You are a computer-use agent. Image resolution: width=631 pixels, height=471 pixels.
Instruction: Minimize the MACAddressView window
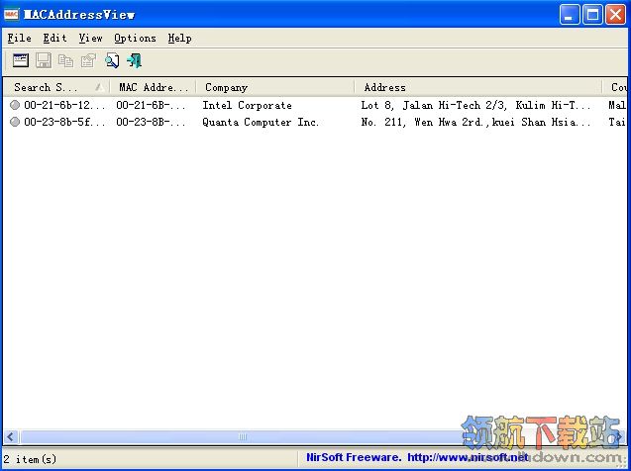[570, 15]
